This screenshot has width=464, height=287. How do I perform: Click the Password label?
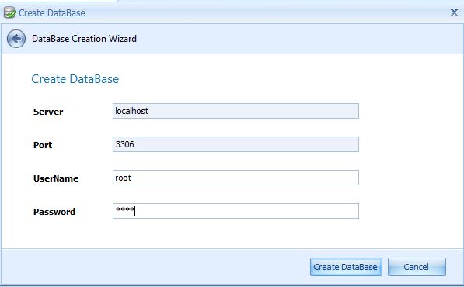(x=54, y=212)
